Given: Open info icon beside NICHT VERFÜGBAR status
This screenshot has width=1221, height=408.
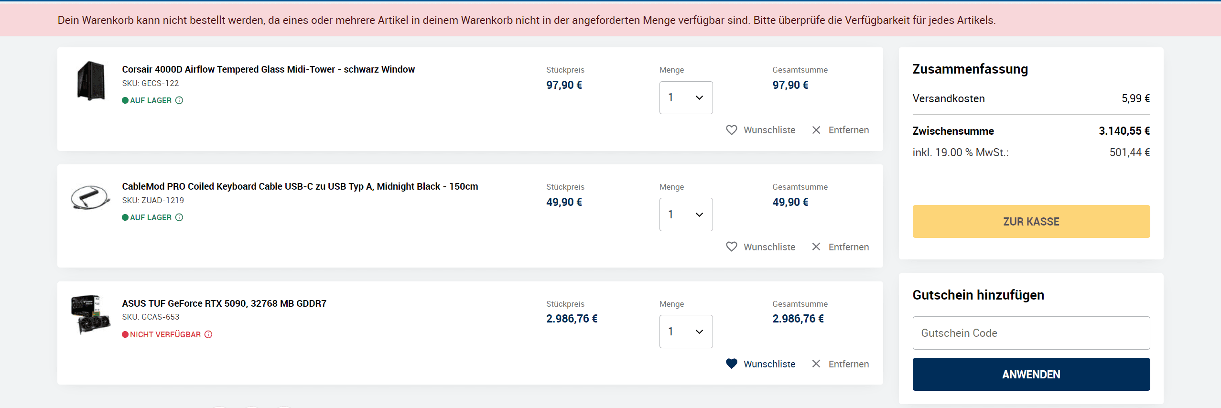Looking at the screenshot, I should [208, 334].
